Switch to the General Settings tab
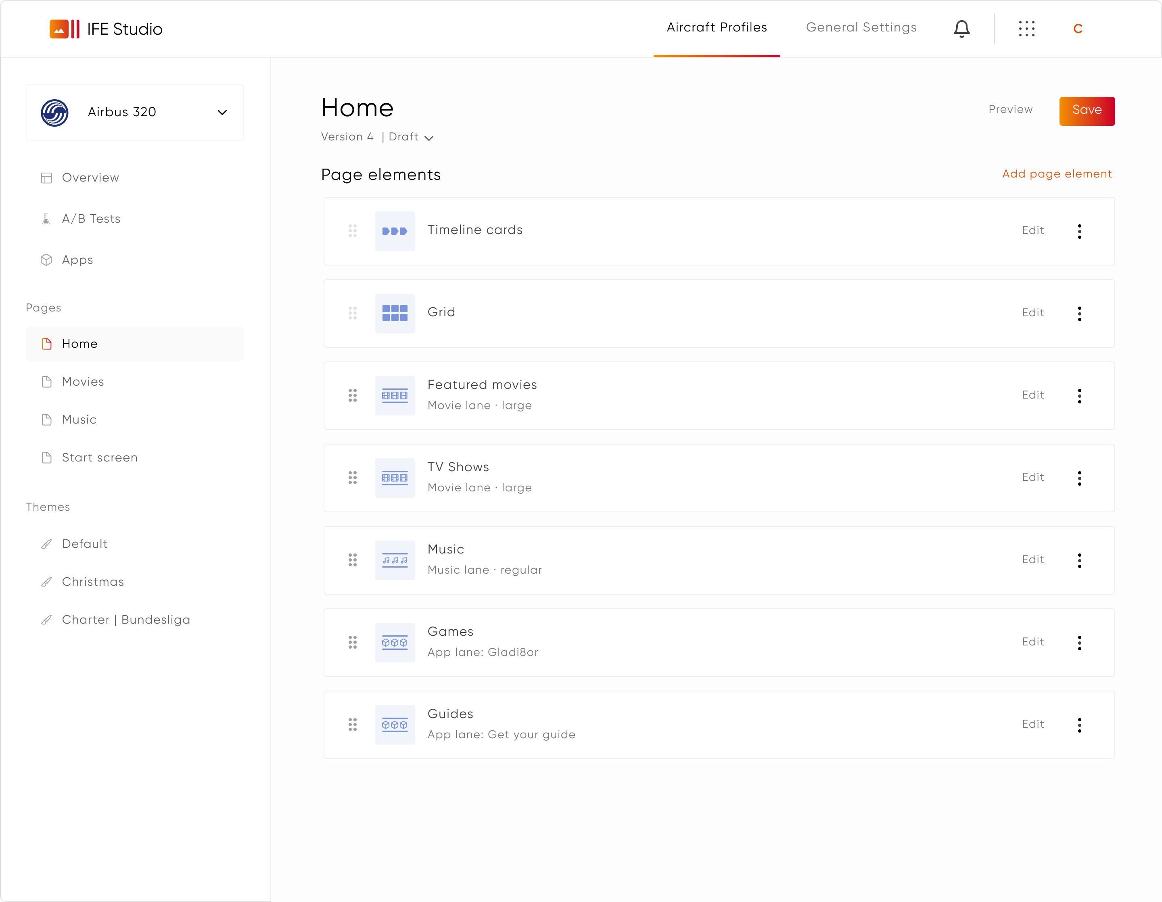 [861, 27]
